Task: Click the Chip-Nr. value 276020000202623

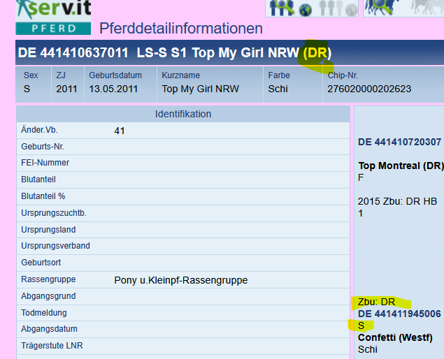Action: point(368,89)
